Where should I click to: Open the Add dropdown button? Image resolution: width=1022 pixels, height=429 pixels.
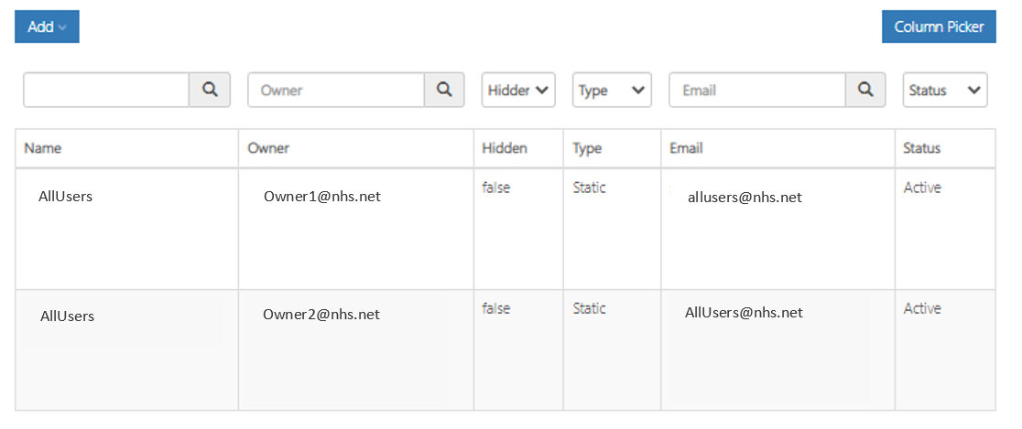[47, 27]
